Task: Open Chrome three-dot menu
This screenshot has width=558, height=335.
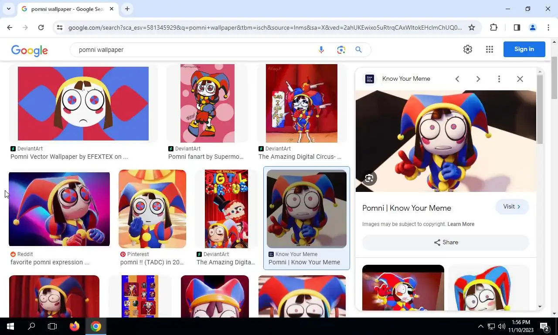Action: coord(548,27)
